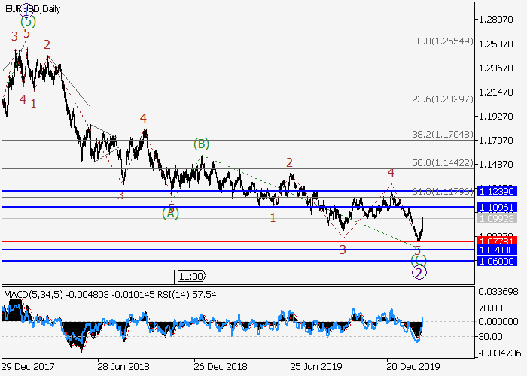Click the green (B) wave label
This screenshot has width=527, height=376.
(x=200, y=144)
